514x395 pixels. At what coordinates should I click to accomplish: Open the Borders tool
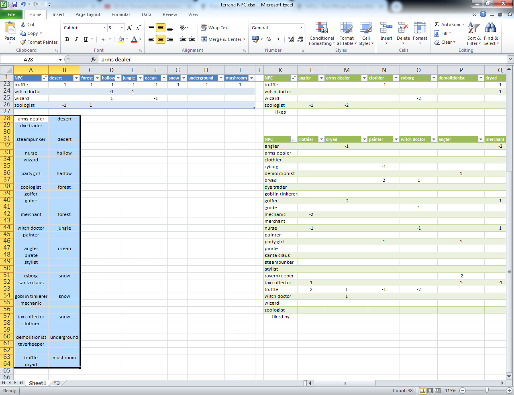point(104,39)
